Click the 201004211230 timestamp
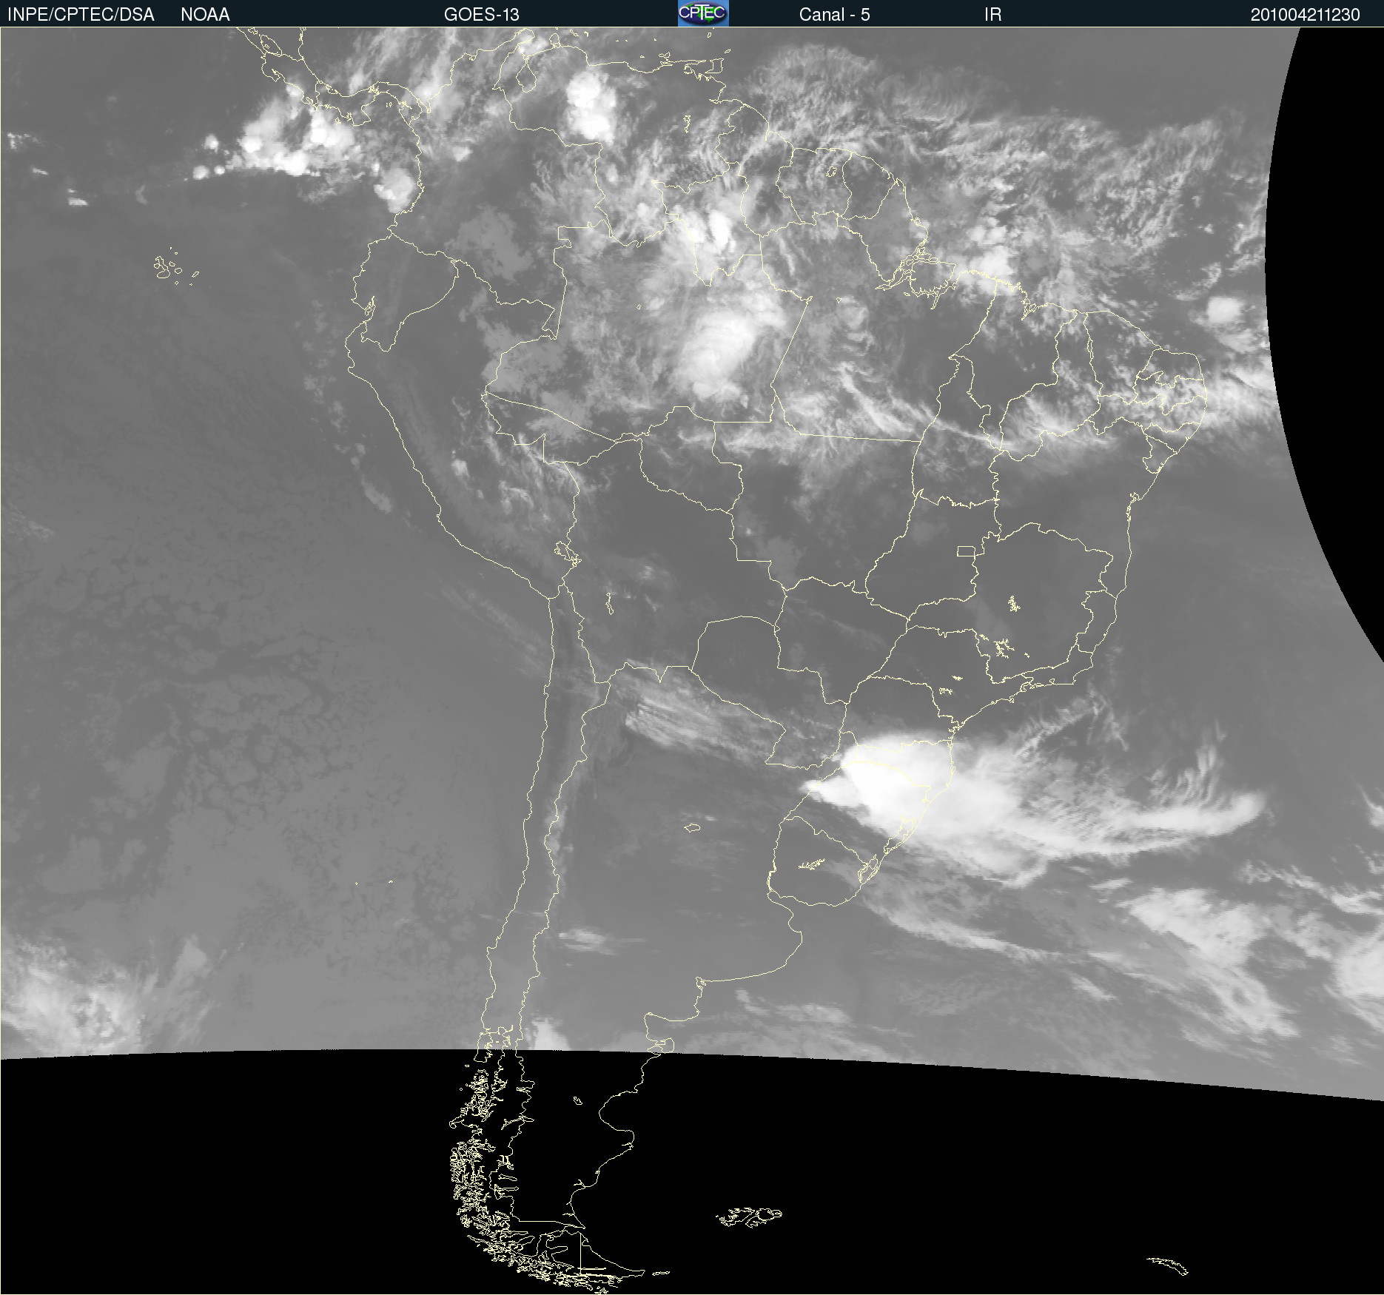1384x1295 pixels. [1305, 15]
